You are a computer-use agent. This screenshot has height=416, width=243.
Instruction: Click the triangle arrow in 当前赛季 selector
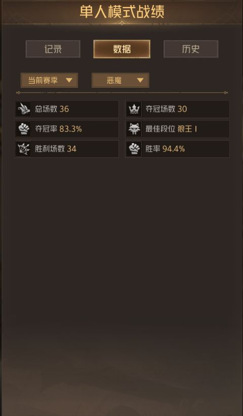pos(69,80)
